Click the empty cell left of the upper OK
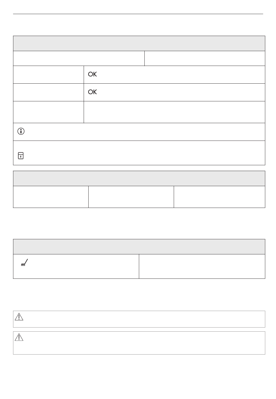The height and width of the screenshot is (399, 276). (49, 75)
